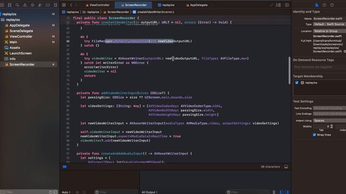The width and height of the screenshot is (346, 194).
Task: Click the replayios project breadcrumb in jump bar
Action: [x=71, y=12]
